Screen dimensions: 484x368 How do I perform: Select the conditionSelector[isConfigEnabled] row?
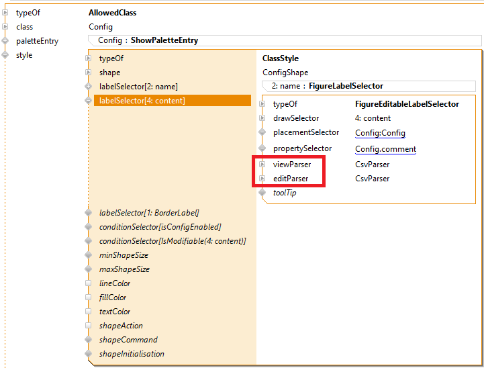pyautogui.click(x=160, y=227)
